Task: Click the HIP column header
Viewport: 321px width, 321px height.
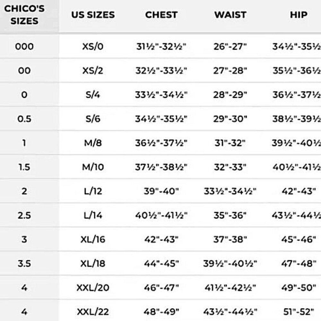Action: (299, 15)
